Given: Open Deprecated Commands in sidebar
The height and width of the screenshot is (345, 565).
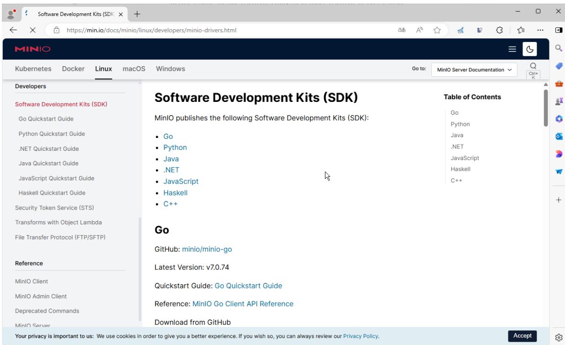Looking at the screenshot, I should 47,311.
